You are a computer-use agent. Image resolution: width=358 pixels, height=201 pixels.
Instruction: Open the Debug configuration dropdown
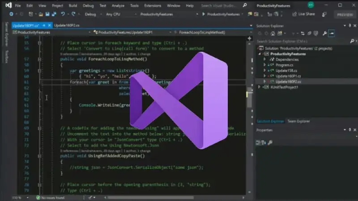click(93, 14)
